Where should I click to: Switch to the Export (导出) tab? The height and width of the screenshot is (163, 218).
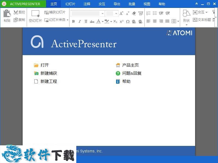117,4
